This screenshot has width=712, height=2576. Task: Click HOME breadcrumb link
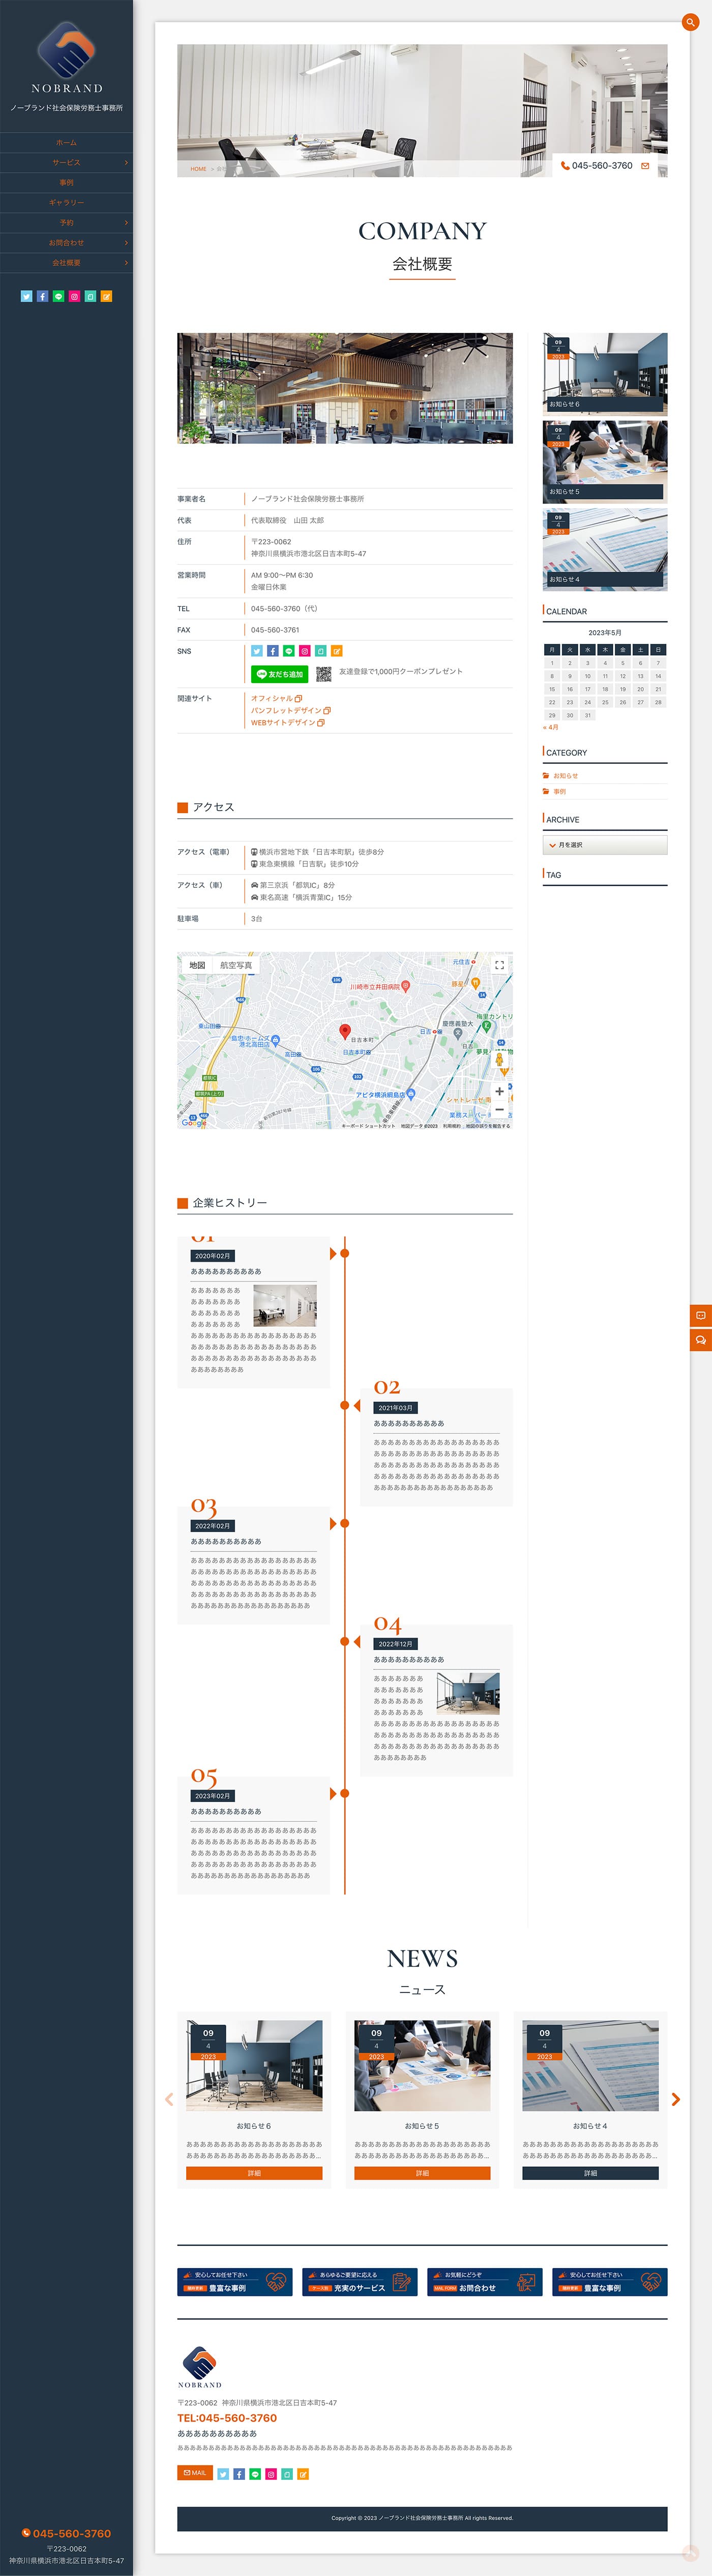click(198, 169)
